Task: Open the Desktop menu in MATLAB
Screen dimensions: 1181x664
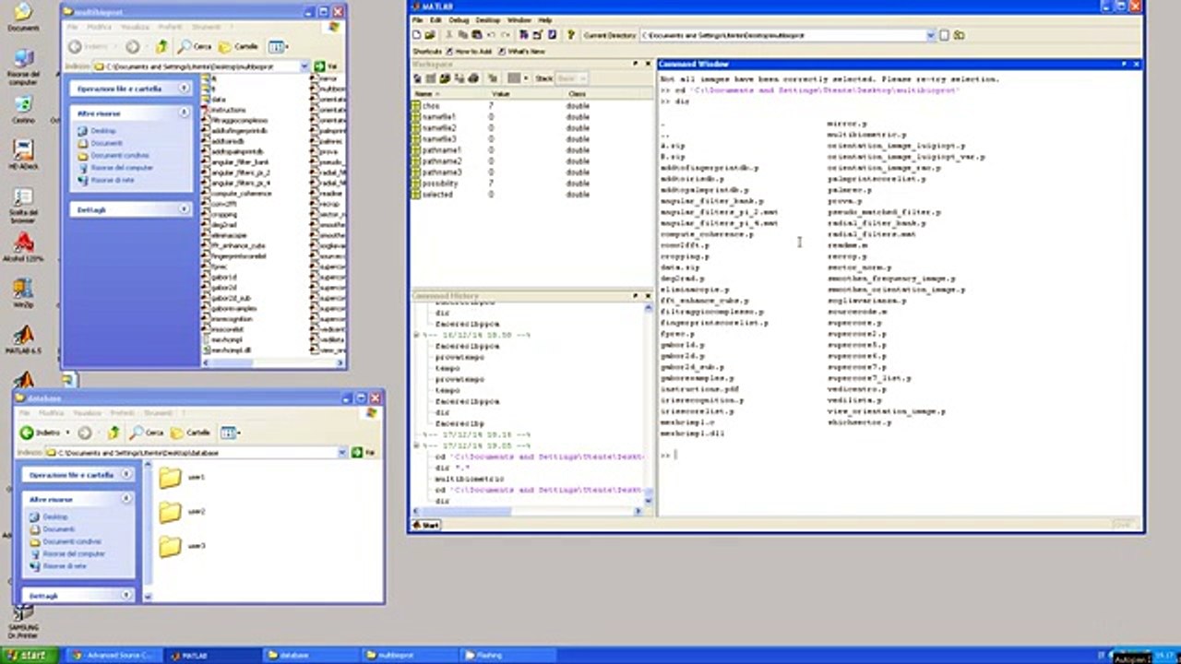Action: (x=488, y=19)
